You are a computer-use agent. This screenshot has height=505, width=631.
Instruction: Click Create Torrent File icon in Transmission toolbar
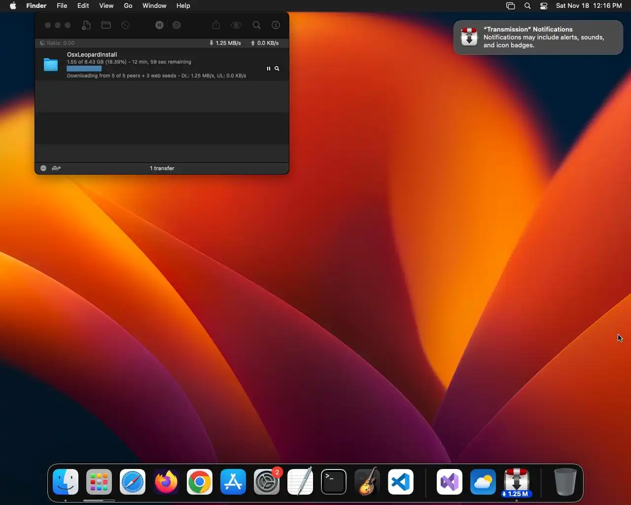coord(86,25)
